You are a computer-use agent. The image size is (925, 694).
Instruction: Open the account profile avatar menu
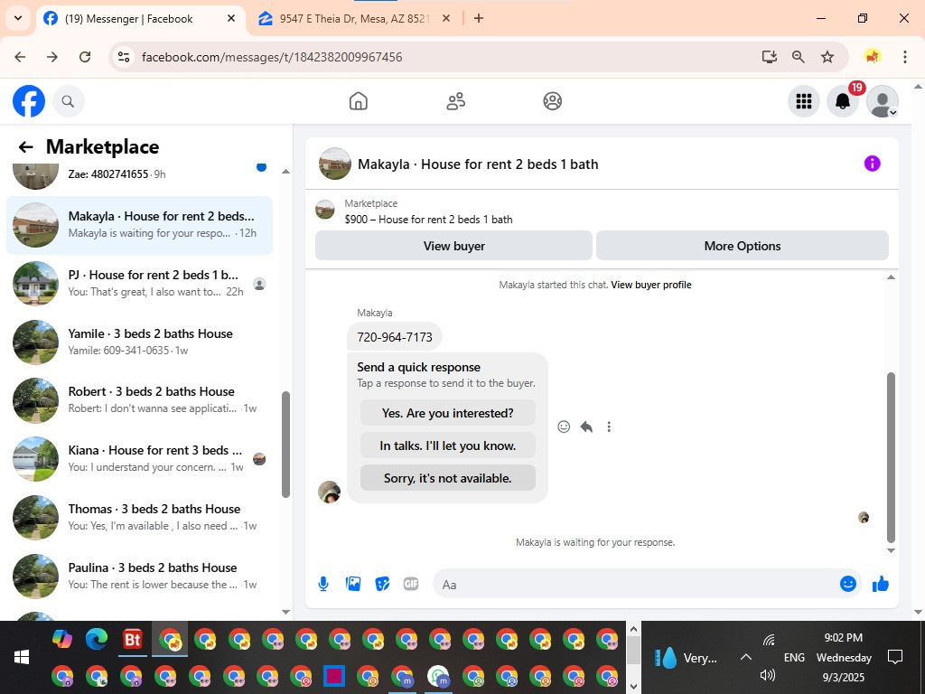(882, 101)
